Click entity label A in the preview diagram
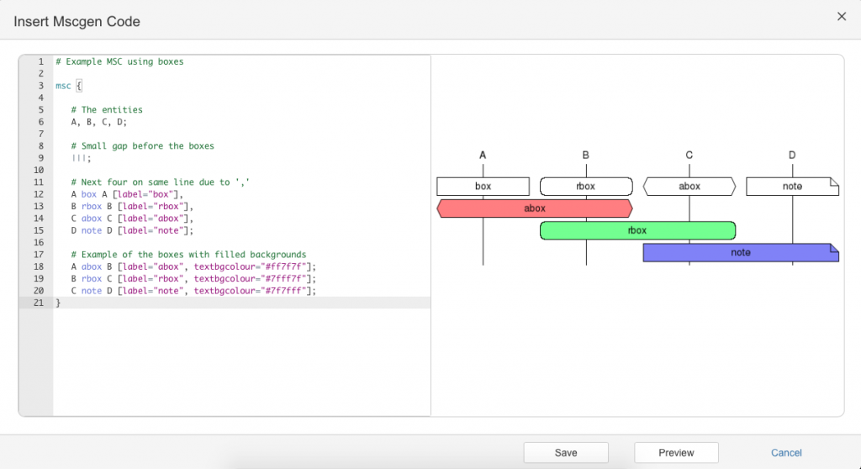Screen dimensions: 861x469 click(483, 155)
